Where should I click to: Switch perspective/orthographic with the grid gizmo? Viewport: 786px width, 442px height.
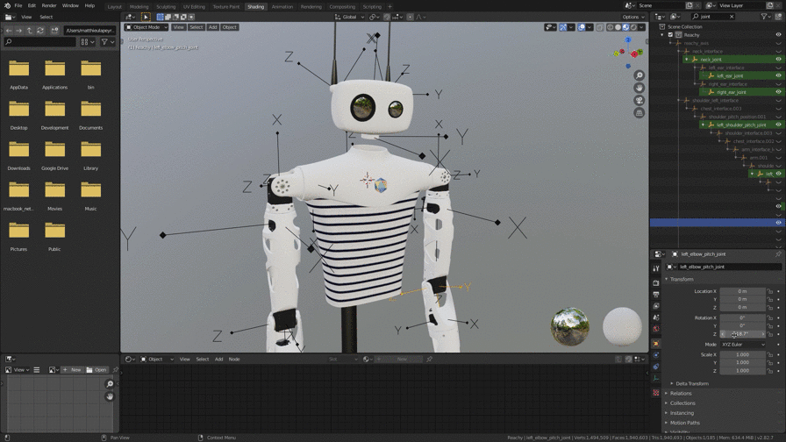click(x=640, y=112)
